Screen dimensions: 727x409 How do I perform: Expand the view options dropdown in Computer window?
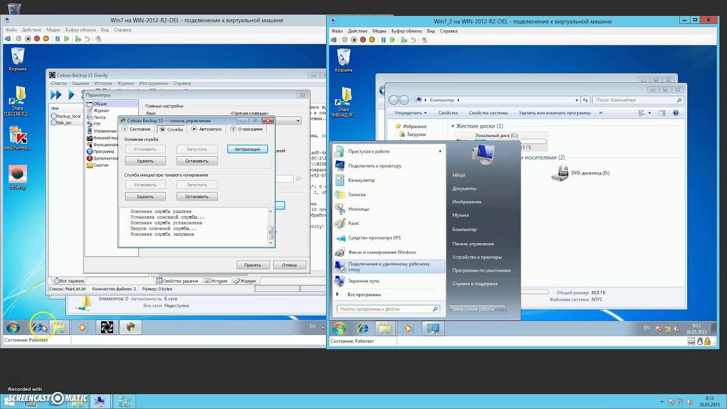click(x=649, y=113)
